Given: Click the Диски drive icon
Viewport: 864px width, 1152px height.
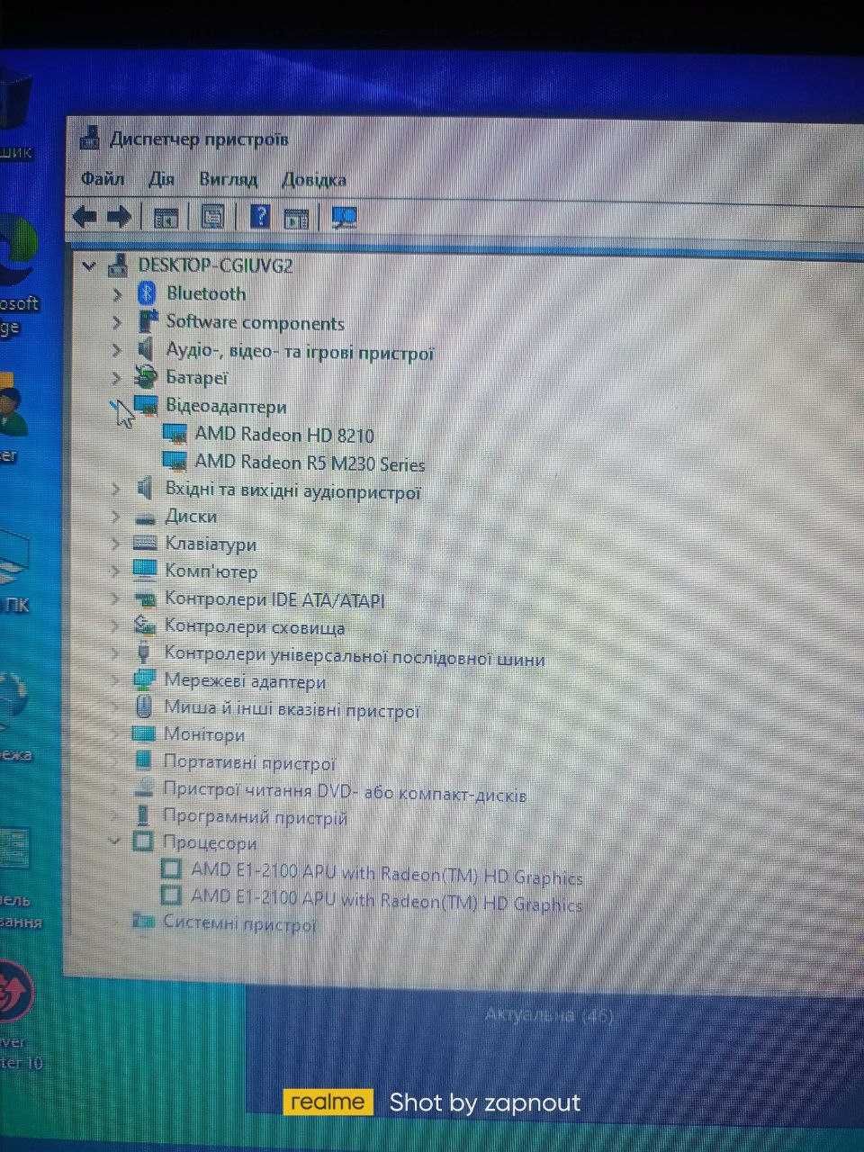Looking at the screenshot, I should (x=145, y=517).
